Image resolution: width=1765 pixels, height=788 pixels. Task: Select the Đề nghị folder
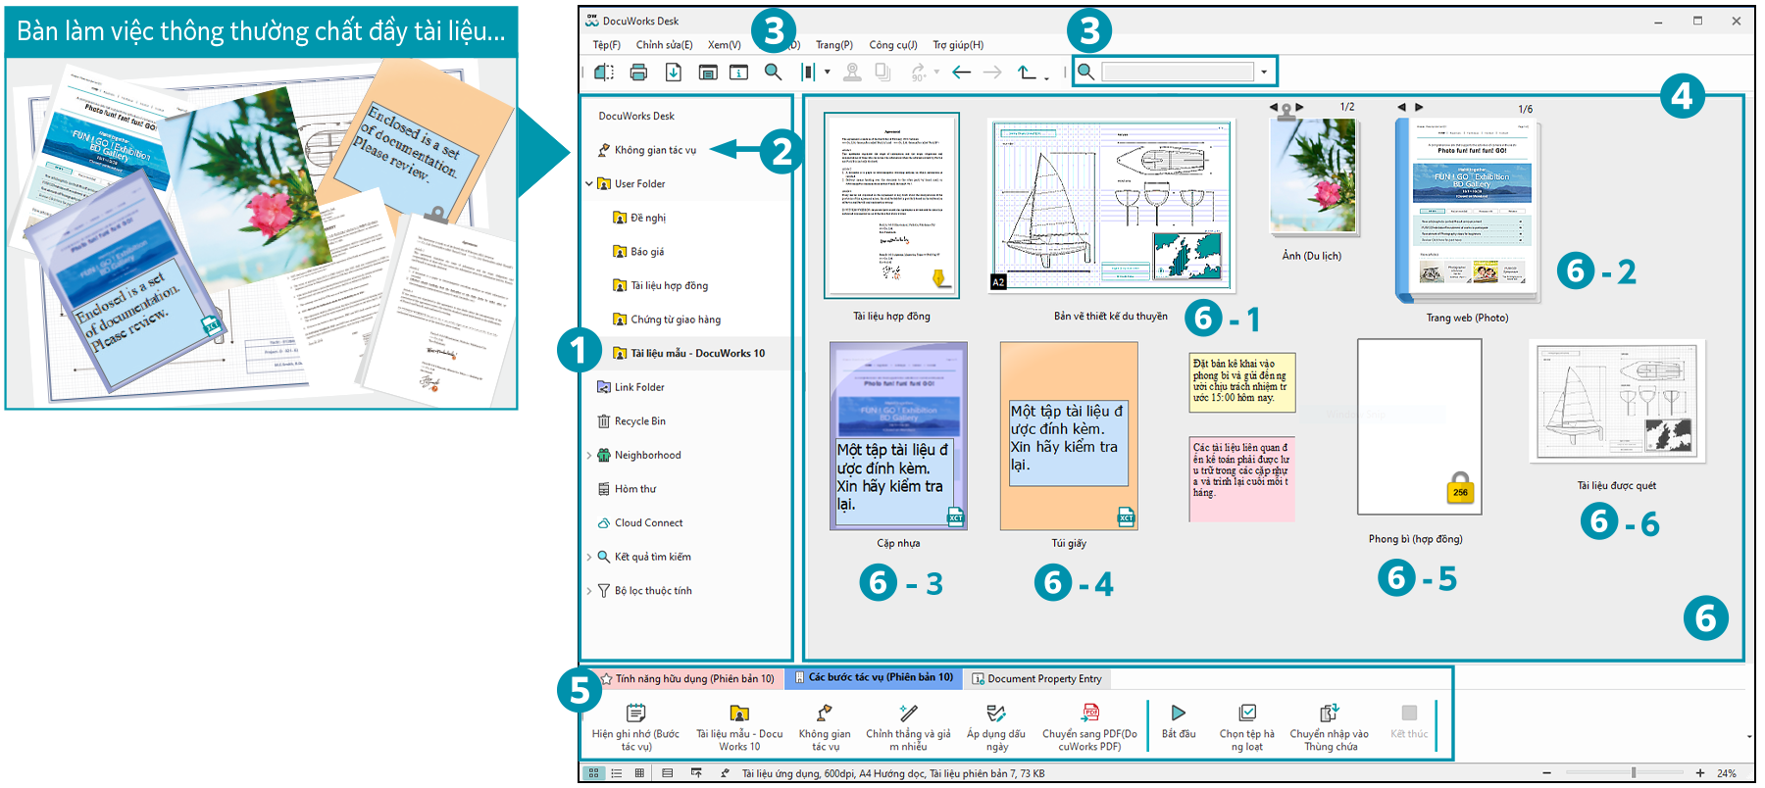coord(648,218)
